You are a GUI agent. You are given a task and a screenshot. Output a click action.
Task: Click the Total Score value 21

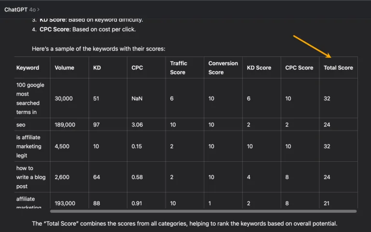327,203
